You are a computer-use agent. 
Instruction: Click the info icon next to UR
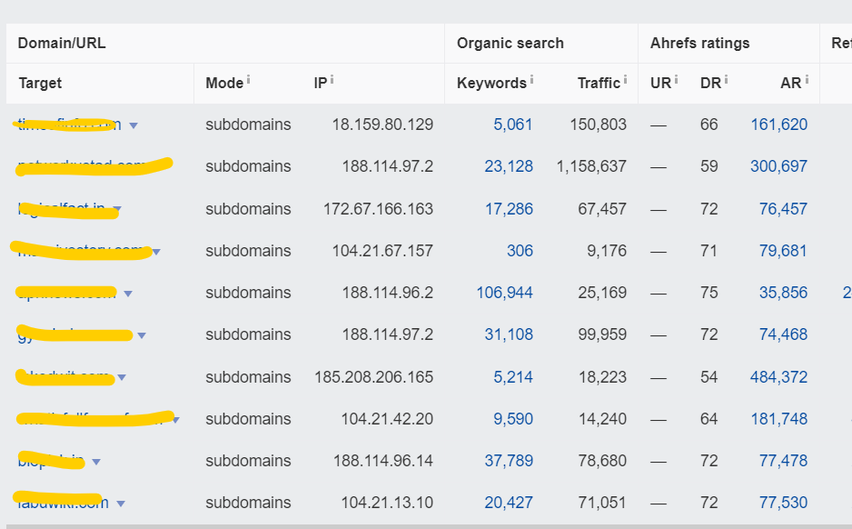point(676,79)
